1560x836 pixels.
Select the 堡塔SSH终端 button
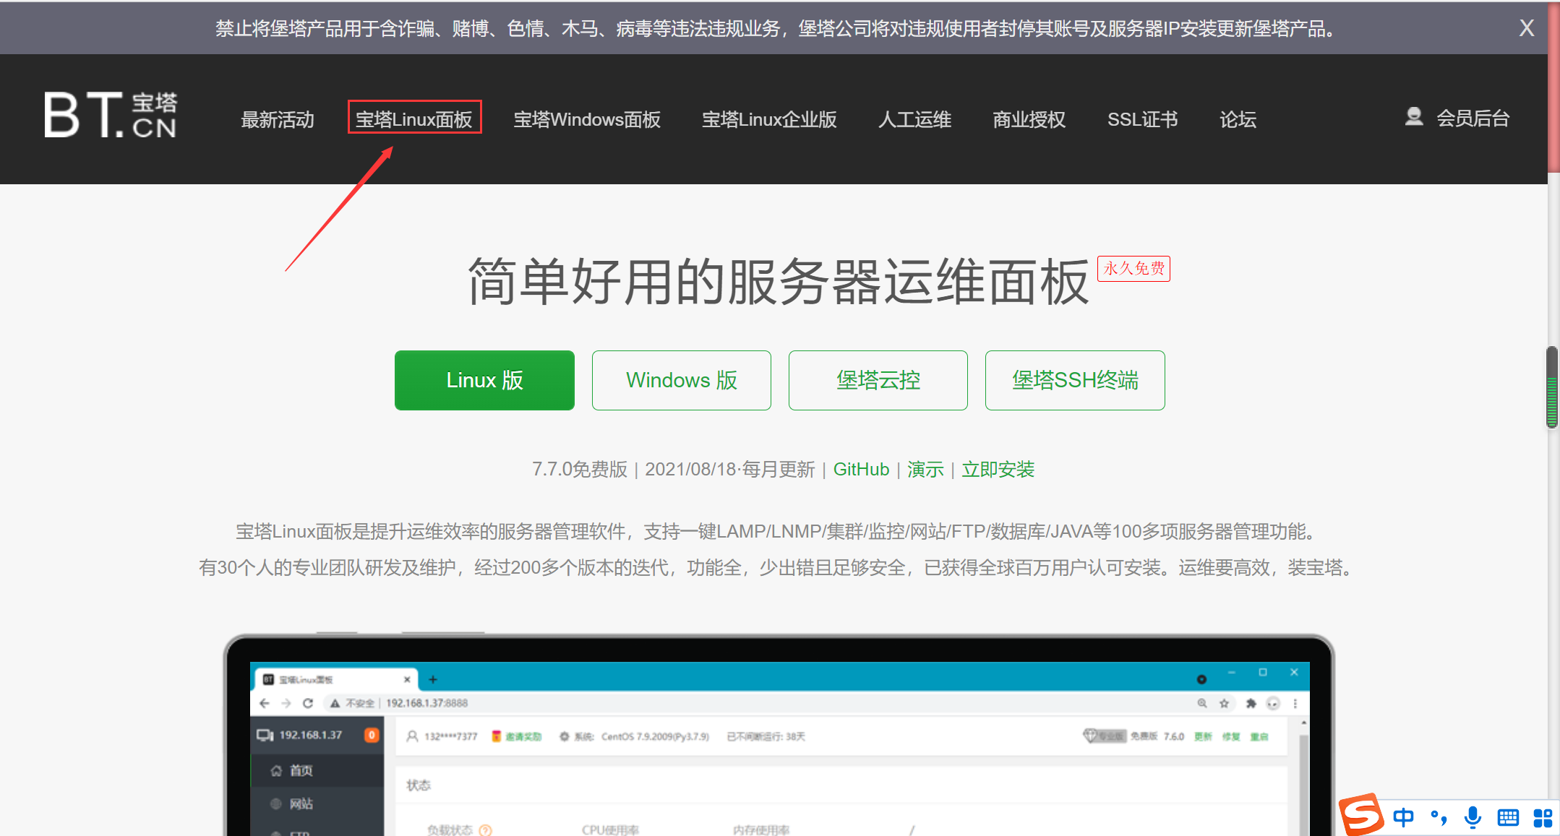click(1075, 380)
